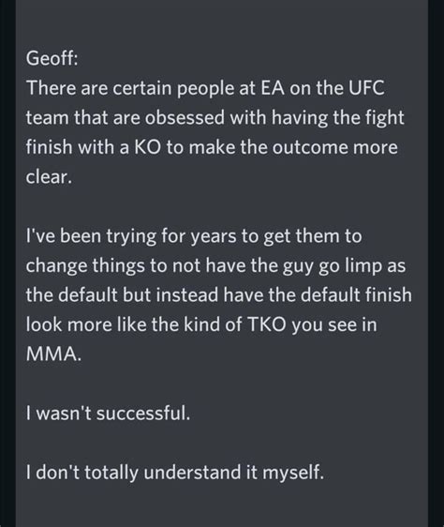Click the word "outcome" in the first paragraph
This screenshot has height=527, width=444.
pyautogui.click(x=309, y=147)
